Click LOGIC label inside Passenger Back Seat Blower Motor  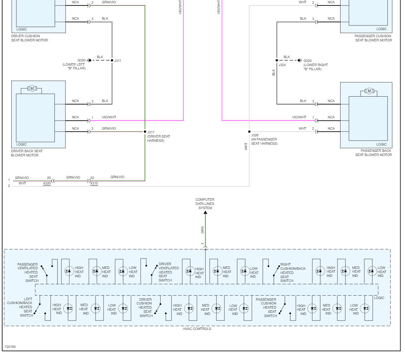pyautogui.click(x=381, y=144)
